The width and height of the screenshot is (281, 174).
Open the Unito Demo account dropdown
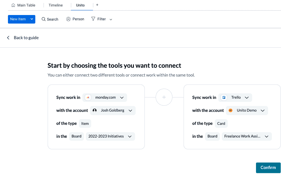click(247, 110)
